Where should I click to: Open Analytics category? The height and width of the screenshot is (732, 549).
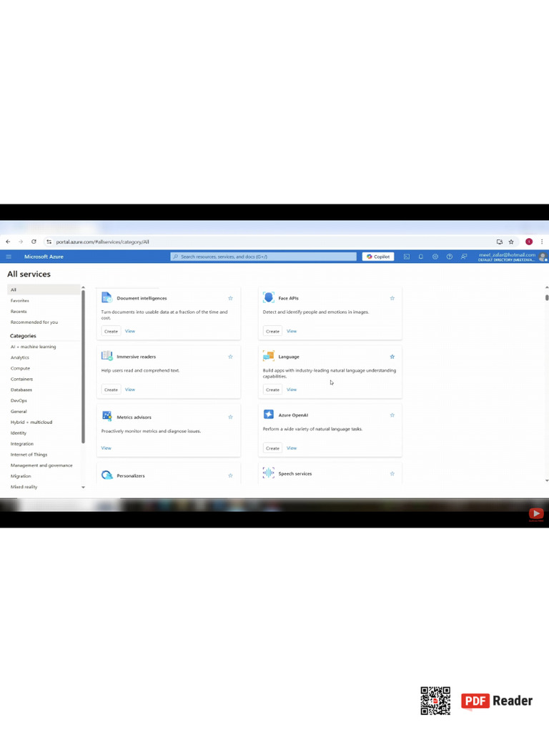[x=19, y=357]
